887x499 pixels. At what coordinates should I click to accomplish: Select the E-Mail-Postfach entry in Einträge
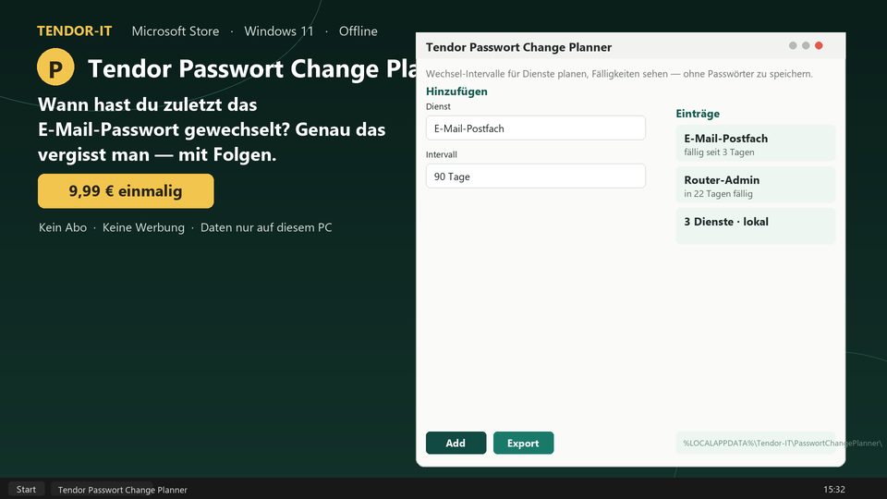[x=755, y=144]
